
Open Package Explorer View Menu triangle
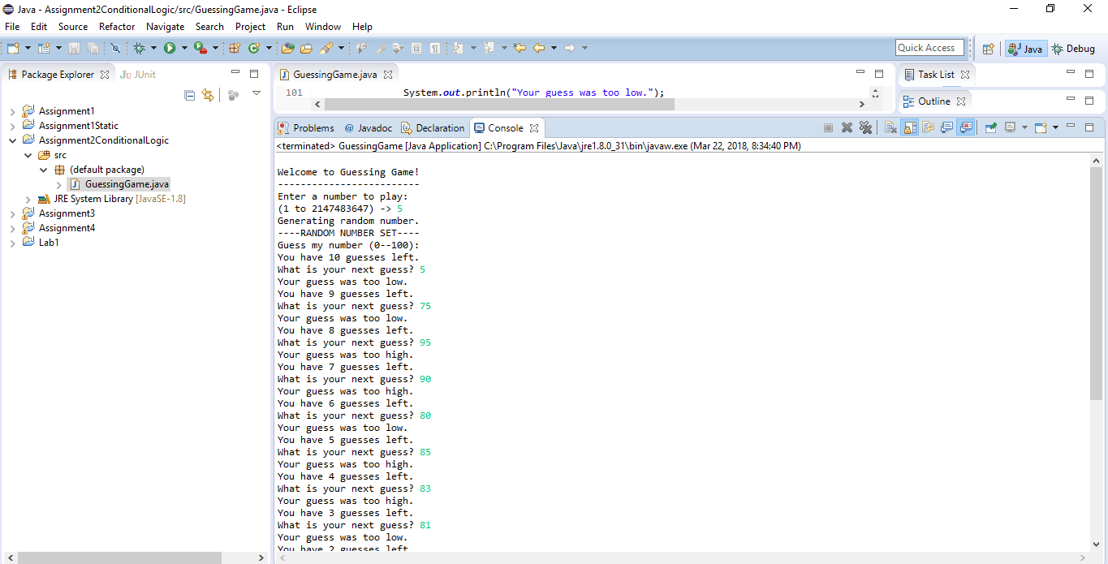coord(257,94)
